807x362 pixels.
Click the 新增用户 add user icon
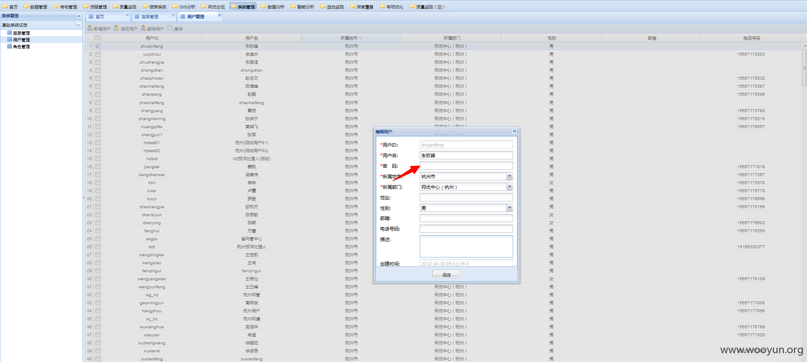[90, 28]
